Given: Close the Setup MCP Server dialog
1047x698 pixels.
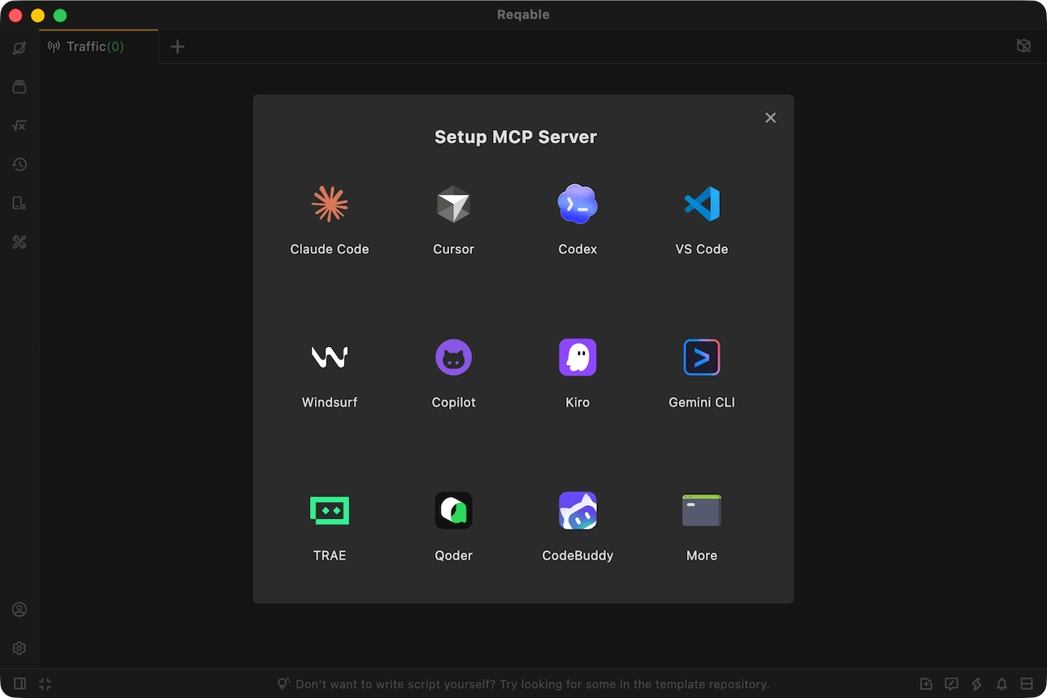Looking at the screenshot, I should coord(771,118).
